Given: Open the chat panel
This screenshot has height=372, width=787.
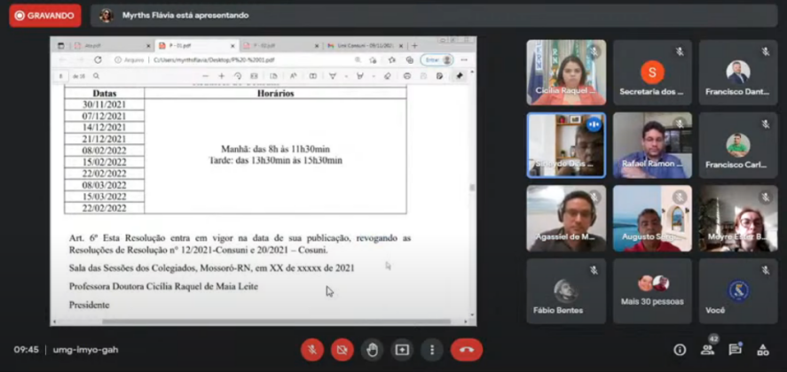Looking at the screenshot, I should point(735,350).
